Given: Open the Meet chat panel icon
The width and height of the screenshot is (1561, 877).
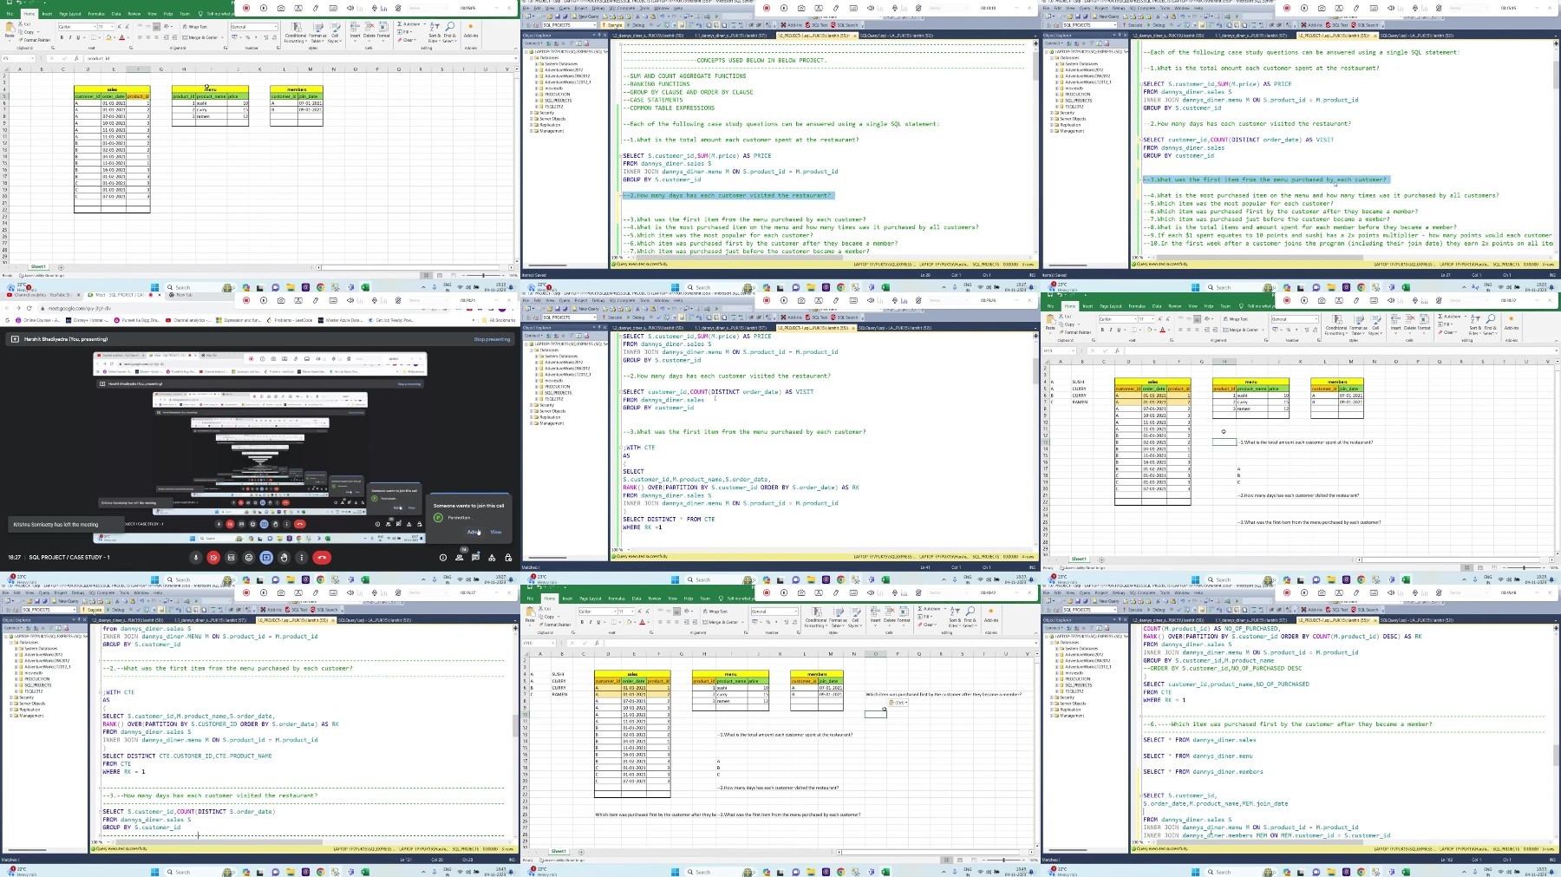Looking at the screenshot, I should coord(475,558).
